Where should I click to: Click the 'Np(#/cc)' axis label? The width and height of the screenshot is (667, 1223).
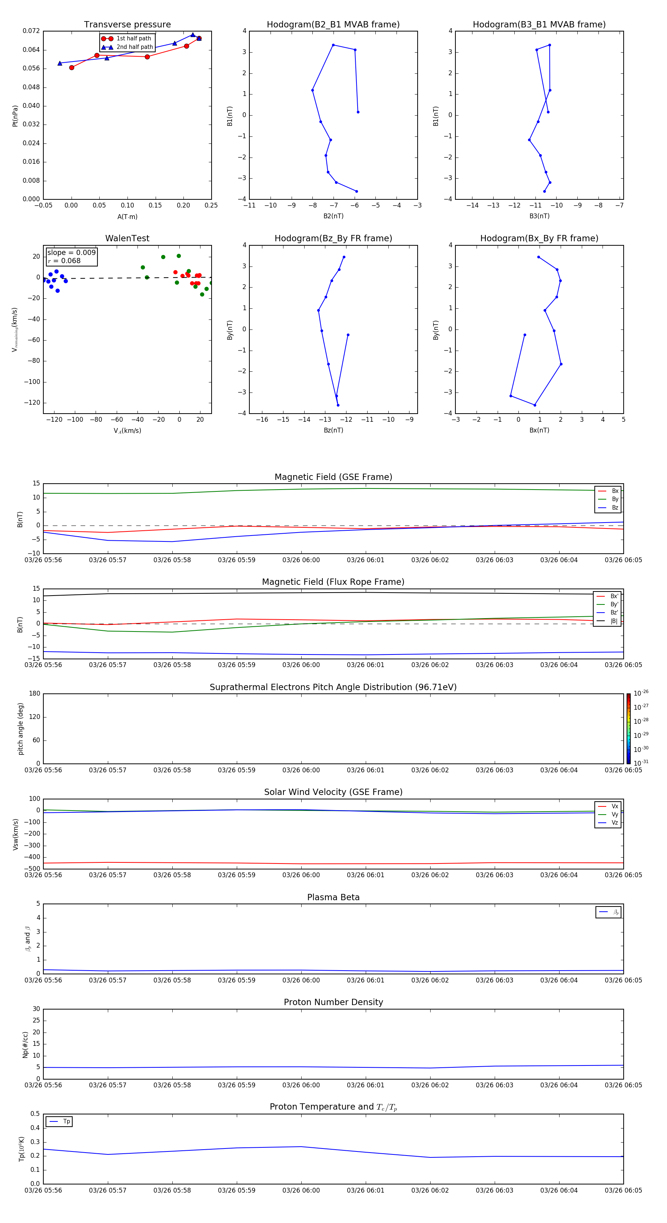pos(25,1044)
